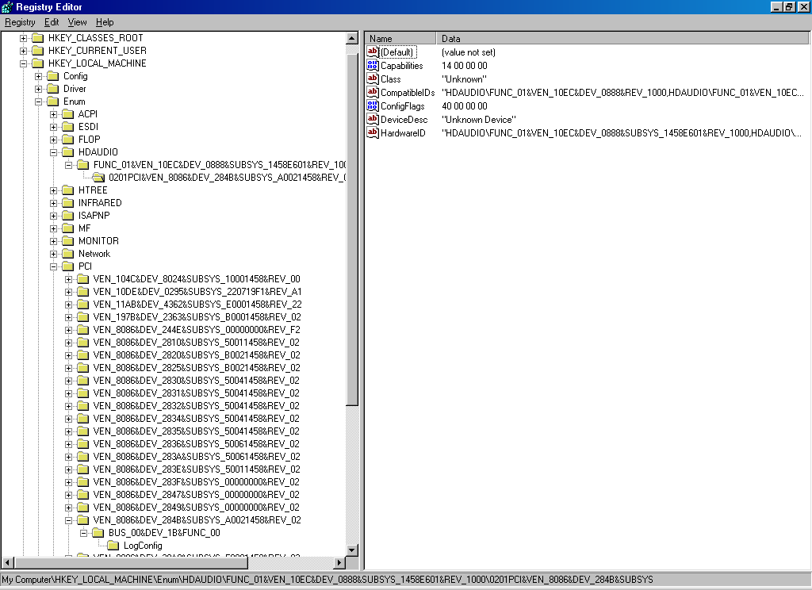Select the "40 00 00 00" data value
The width and height of the screenshot is (812, 590).
pos(465,106)
